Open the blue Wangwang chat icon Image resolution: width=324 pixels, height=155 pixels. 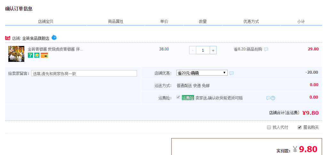[54, 37]
